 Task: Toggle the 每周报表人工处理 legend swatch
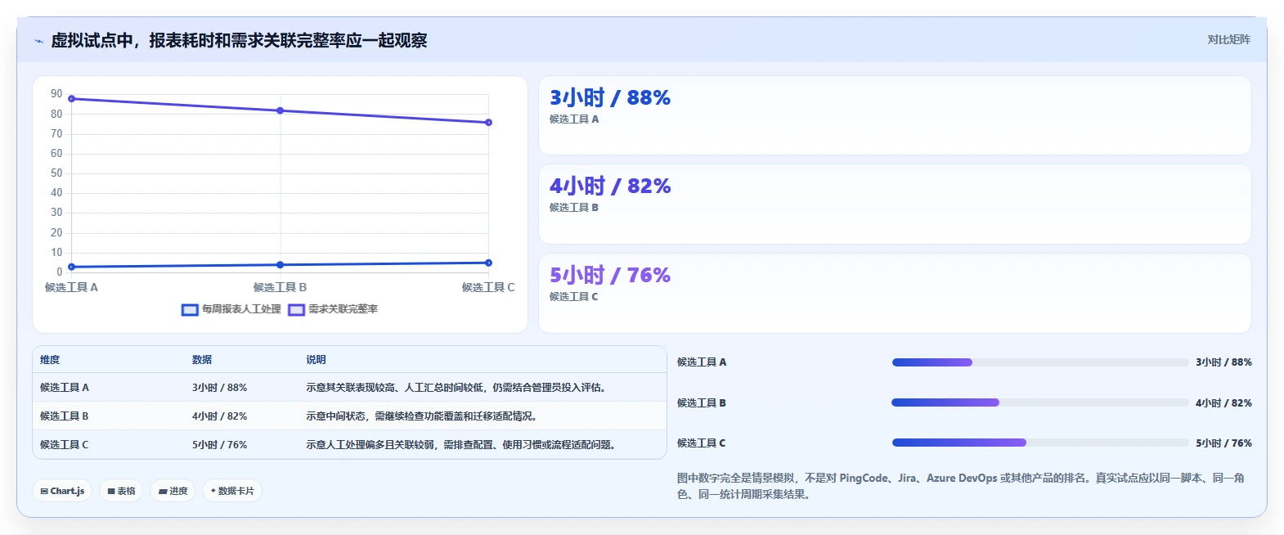click(190, 309)
